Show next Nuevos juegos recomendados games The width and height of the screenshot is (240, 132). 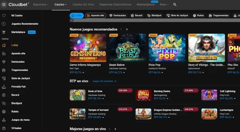(x=127, y=29)
